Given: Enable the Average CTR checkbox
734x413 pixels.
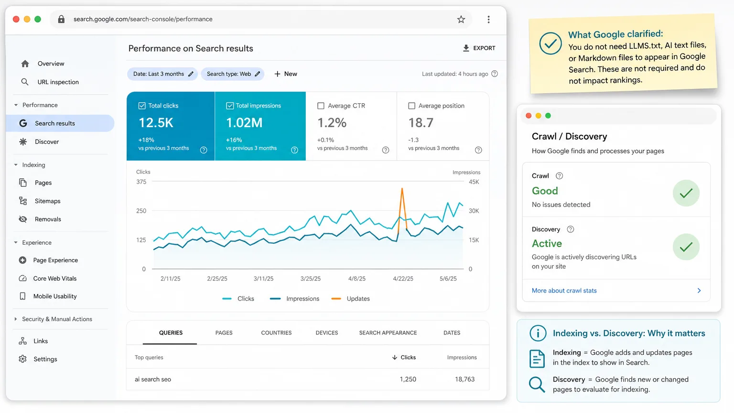Looking at the screenshot, I should [321, 106].
